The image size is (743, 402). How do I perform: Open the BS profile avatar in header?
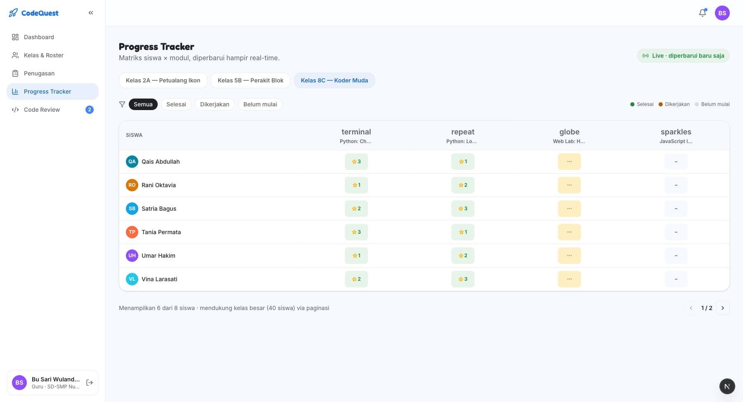tap(722, 13)
